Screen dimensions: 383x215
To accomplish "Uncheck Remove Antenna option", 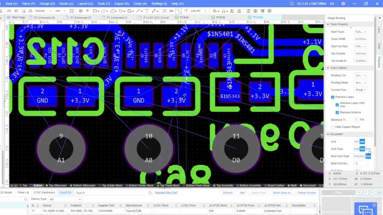I will coord(337,113).
